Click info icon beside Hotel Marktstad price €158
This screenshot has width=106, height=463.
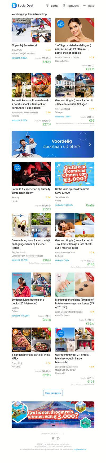click(x=93, y=117)
